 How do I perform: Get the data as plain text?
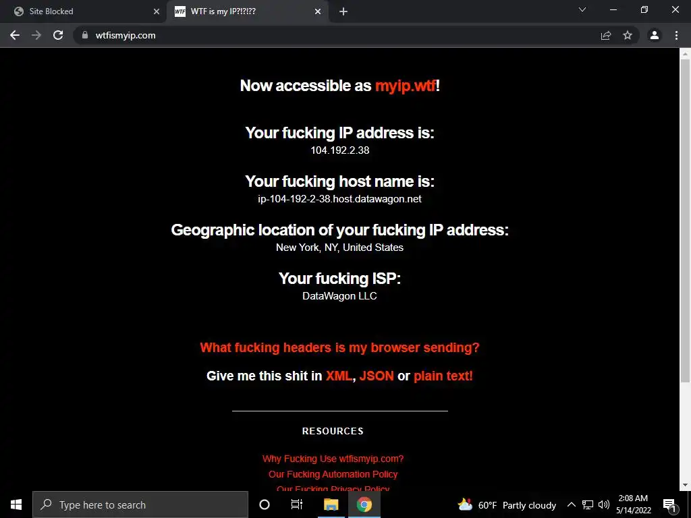(443, 376)
